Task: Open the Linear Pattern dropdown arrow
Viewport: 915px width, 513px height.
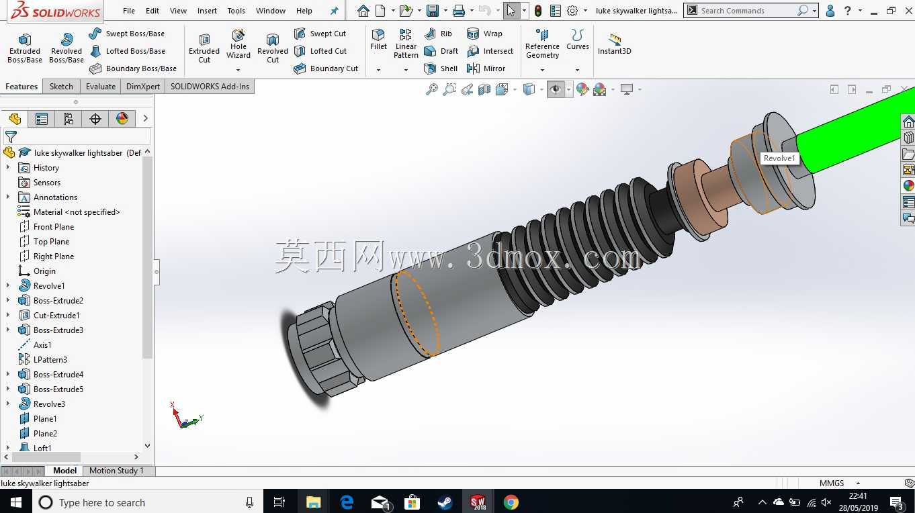Action: coord(406,70)
